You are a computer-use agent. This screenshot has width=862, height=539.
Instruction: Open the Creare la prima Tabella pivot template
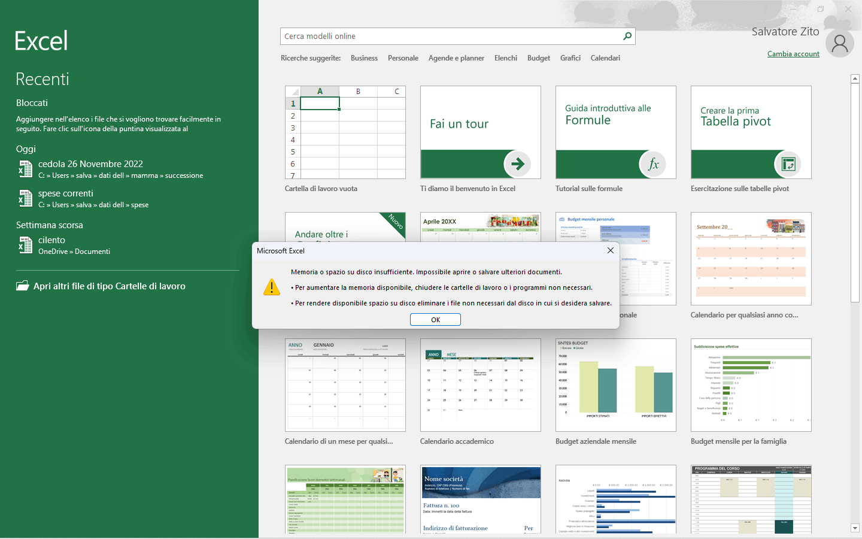click(751, 132)
